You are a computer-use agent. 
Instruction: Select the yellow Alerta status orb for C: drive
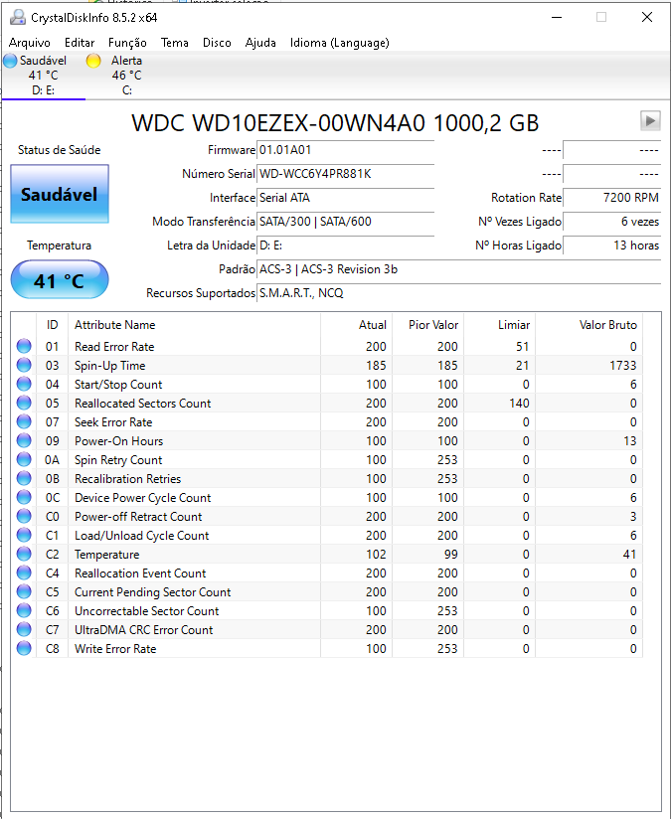(93, 61)
